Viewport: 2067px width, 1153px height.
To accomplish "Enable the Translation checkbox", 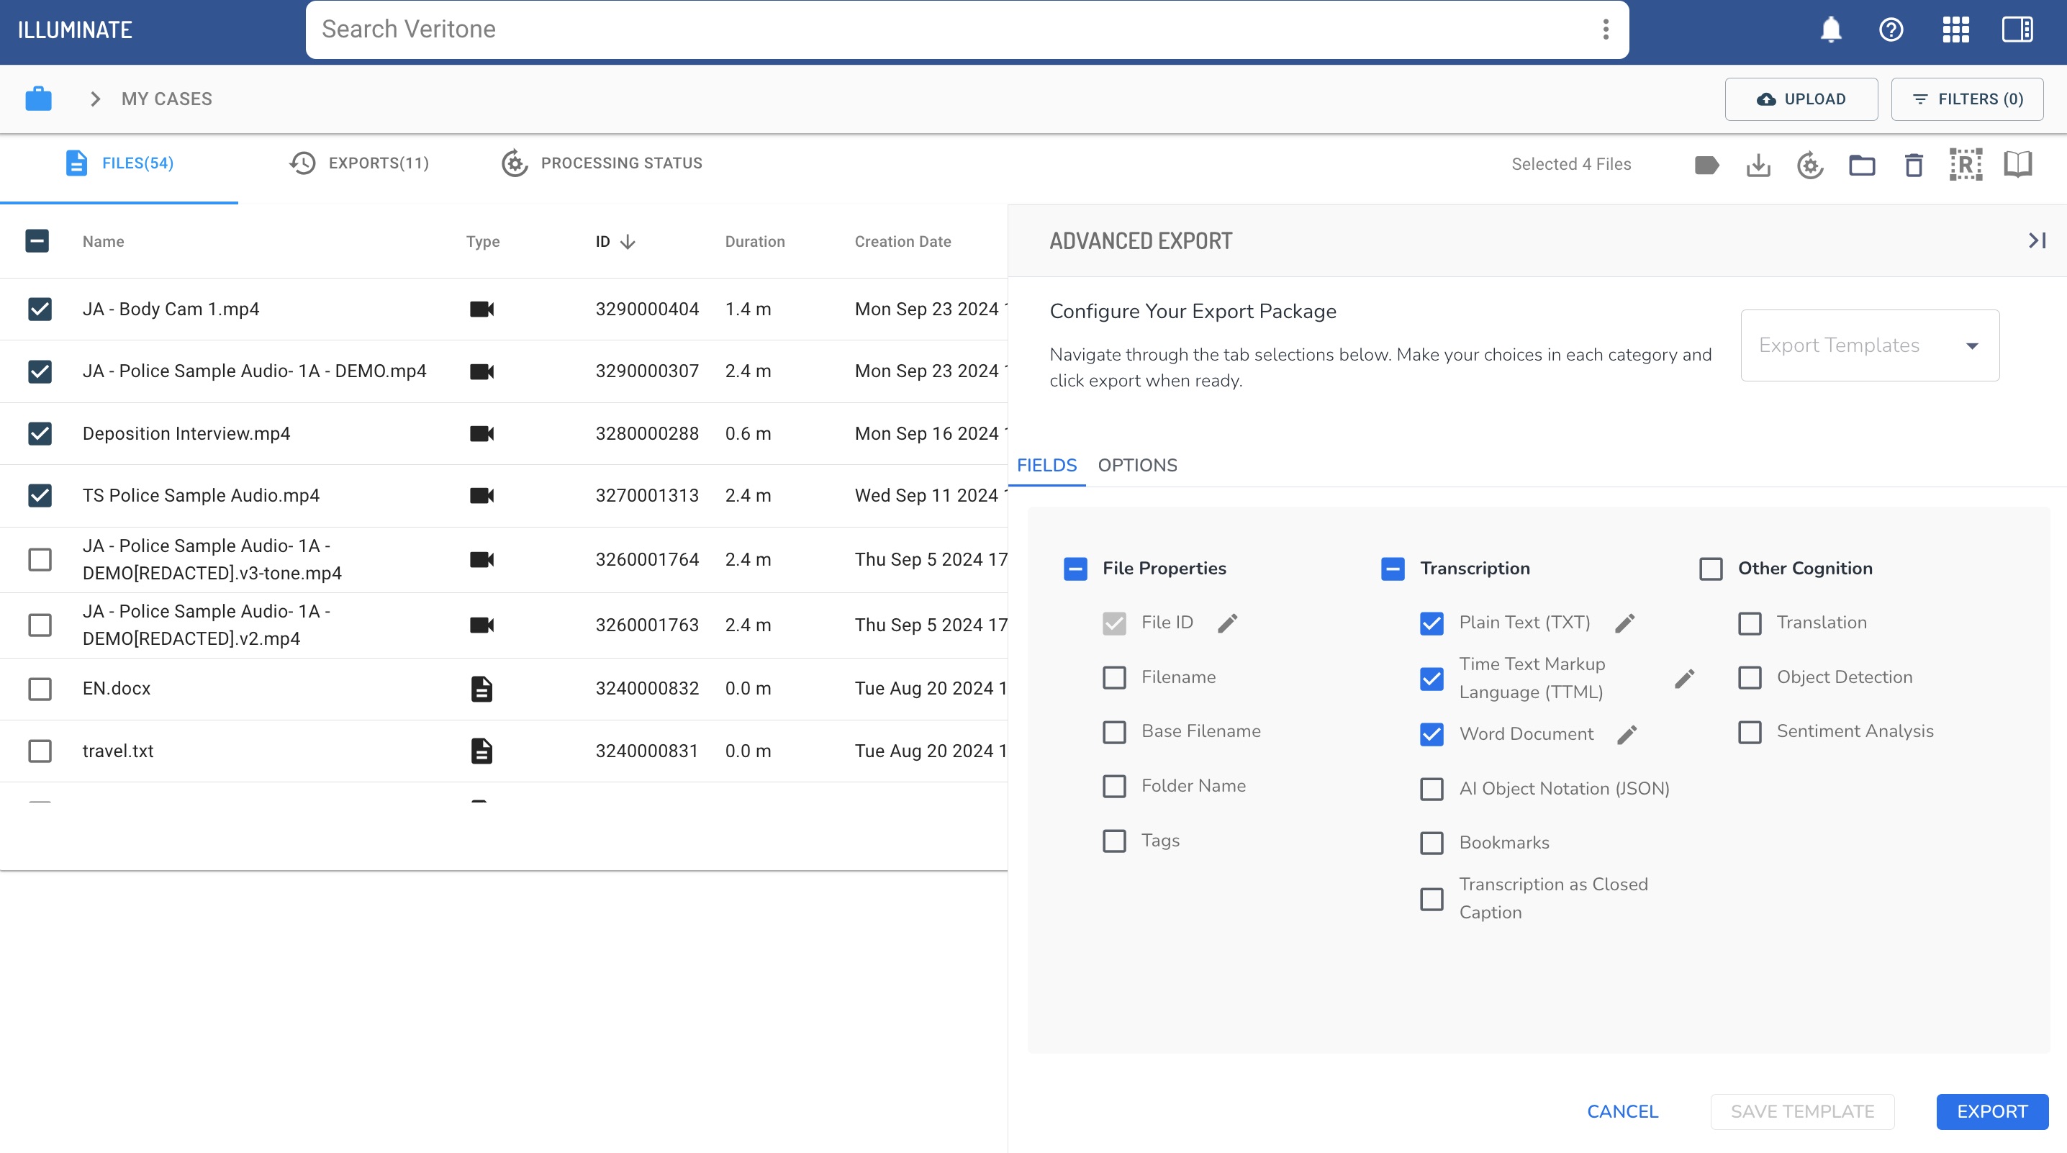I will pos(1750,623).
